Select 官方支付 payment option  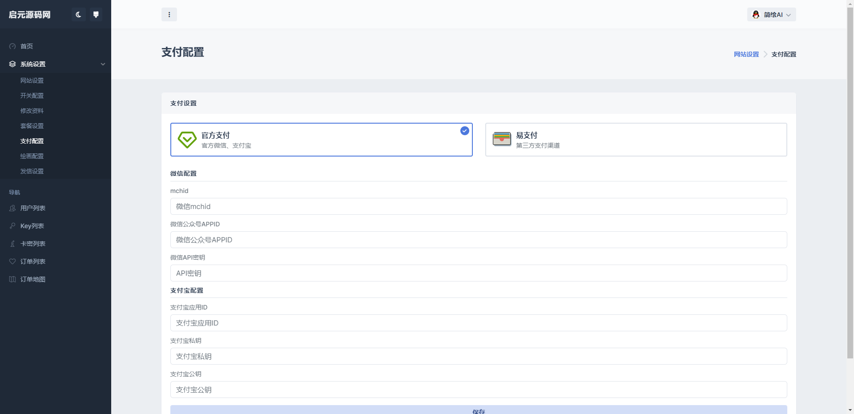(321, 140)
